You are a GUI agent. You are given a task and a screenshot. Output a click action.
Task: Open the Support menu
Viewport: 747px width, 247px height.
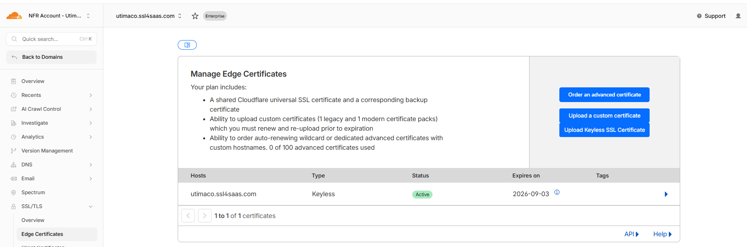(x=711, y=16)
